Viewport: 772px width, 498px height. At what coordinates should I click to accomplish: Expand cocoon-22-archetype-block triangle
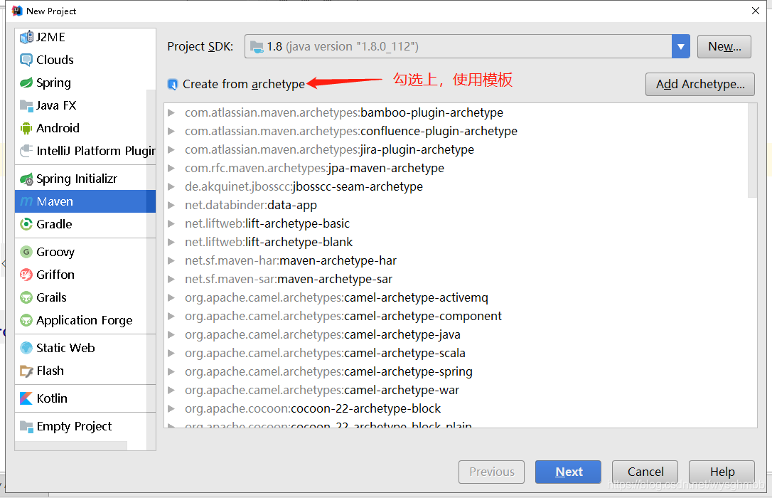171,408
